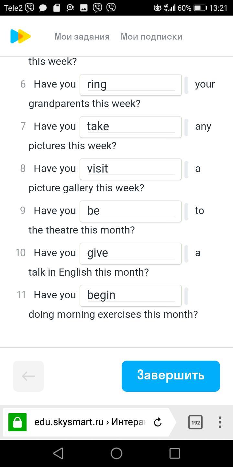Click the Skysmart logo icon
Image resolution: width=233 pixels, height=467 pixels.
pyautogui.click(x=20, y=36)
